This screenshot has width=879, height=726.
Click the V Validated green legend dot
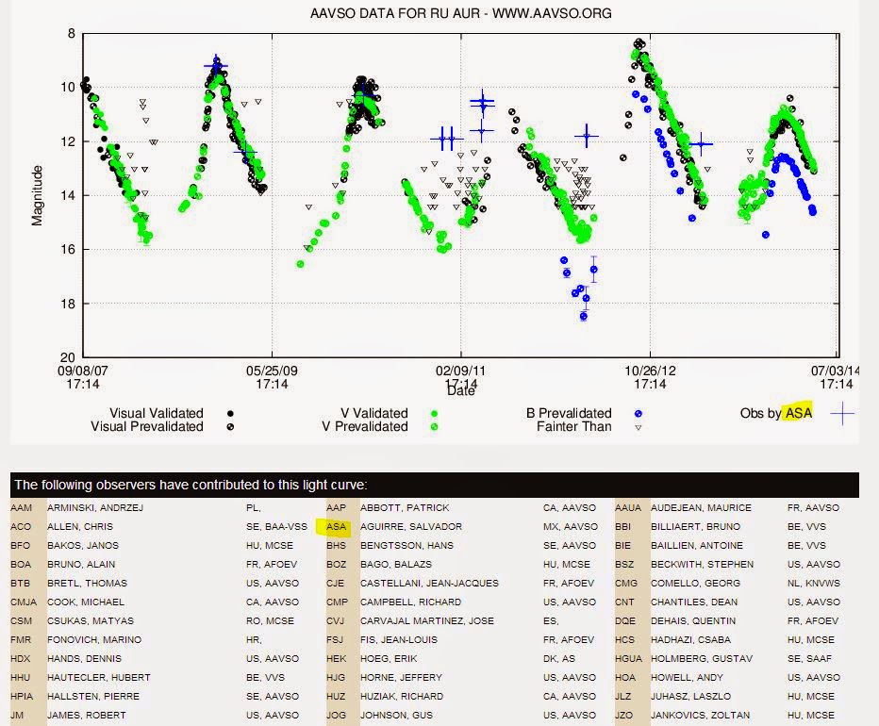(434, 414)
